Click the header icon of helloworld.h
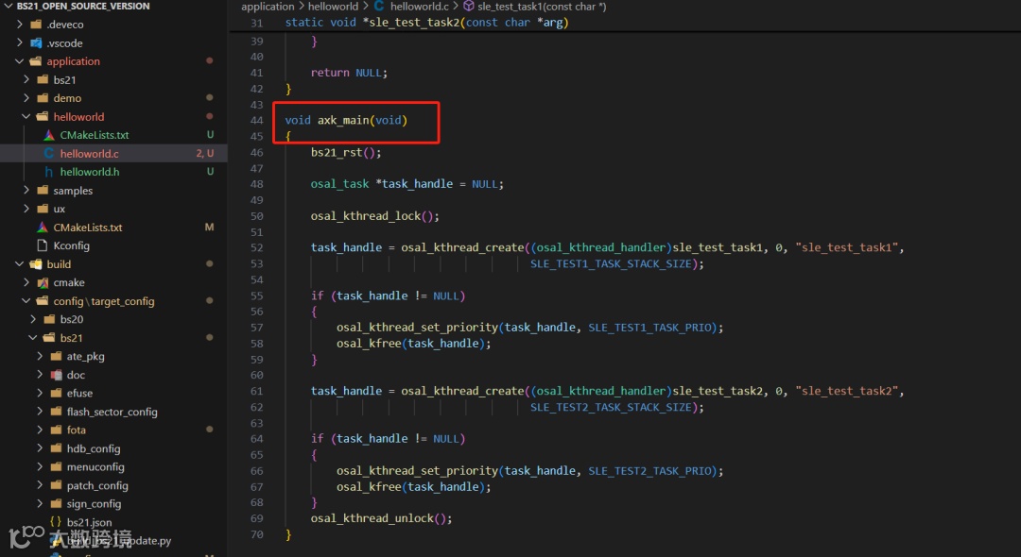This screenshot has height=557, width=1021. (49, 172)
